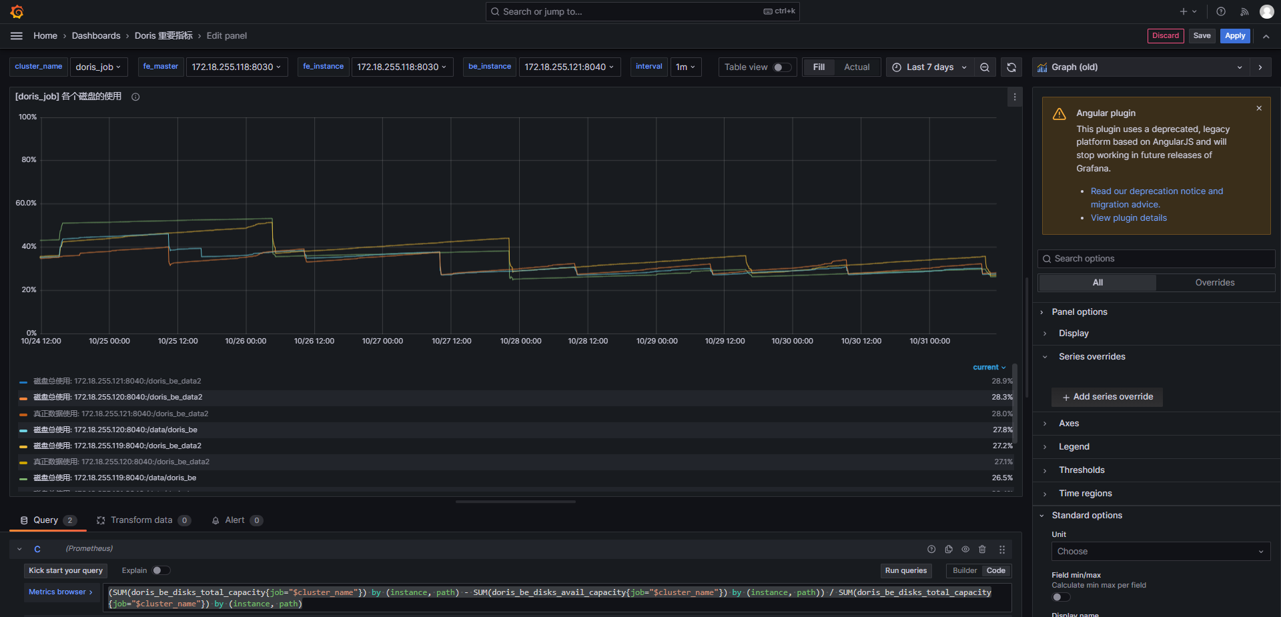Show the panel description info icon
This screenshot has width=1281, height=617.
135,97
